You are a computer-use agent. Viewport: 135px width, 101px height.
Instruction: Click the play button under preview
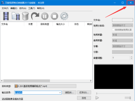(x=97, y=98)
